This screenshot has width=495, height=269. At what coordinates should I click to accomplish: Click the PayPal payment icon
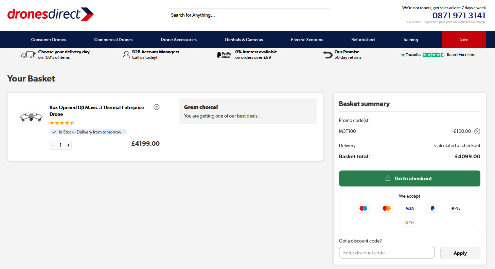click(x=433, y=208)
